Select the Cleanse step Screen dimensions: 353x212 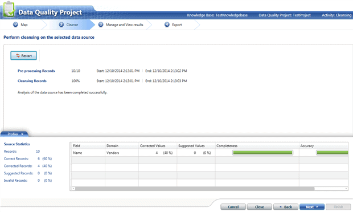(72, 25)
